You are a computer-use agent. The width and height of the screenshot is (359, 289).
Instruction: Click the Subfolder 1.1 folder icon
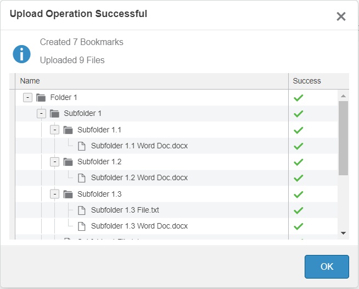[x=68, y=130]
